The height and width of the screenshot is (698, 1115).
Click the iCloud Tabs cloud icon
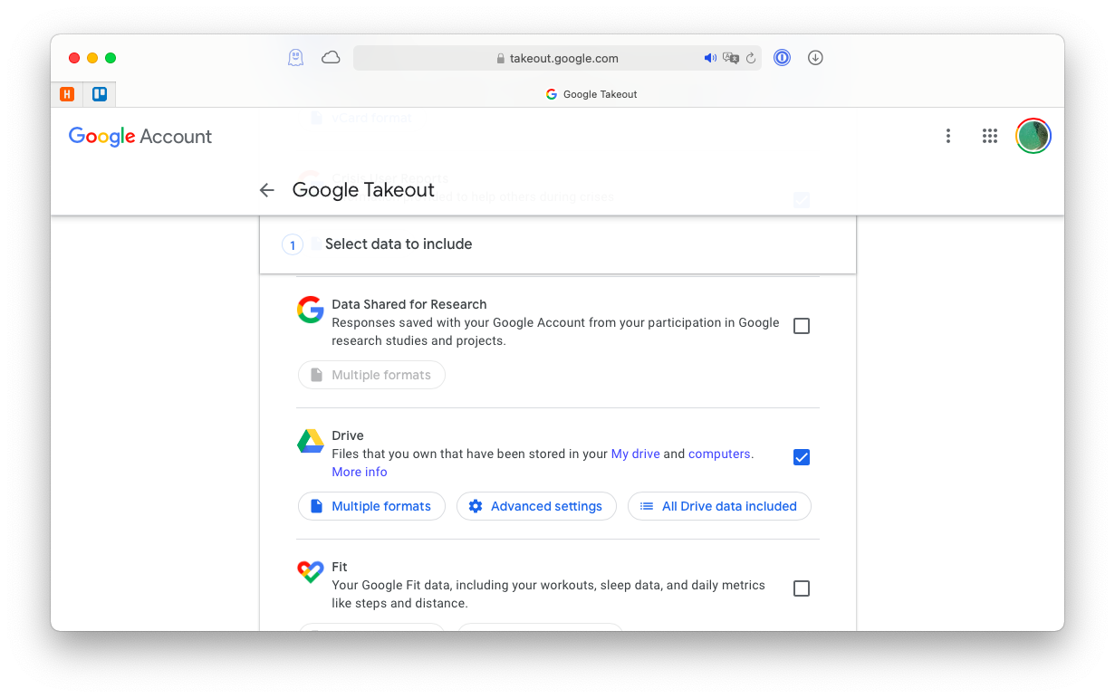click(331, 57)
